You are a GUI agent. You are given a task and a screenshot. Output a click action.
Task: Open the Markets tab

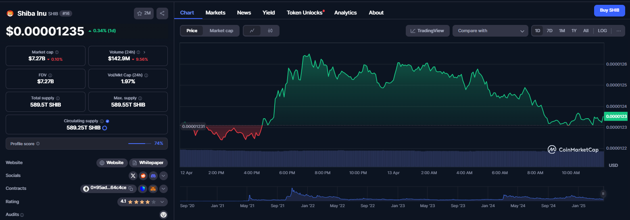(x=215, y=12)
